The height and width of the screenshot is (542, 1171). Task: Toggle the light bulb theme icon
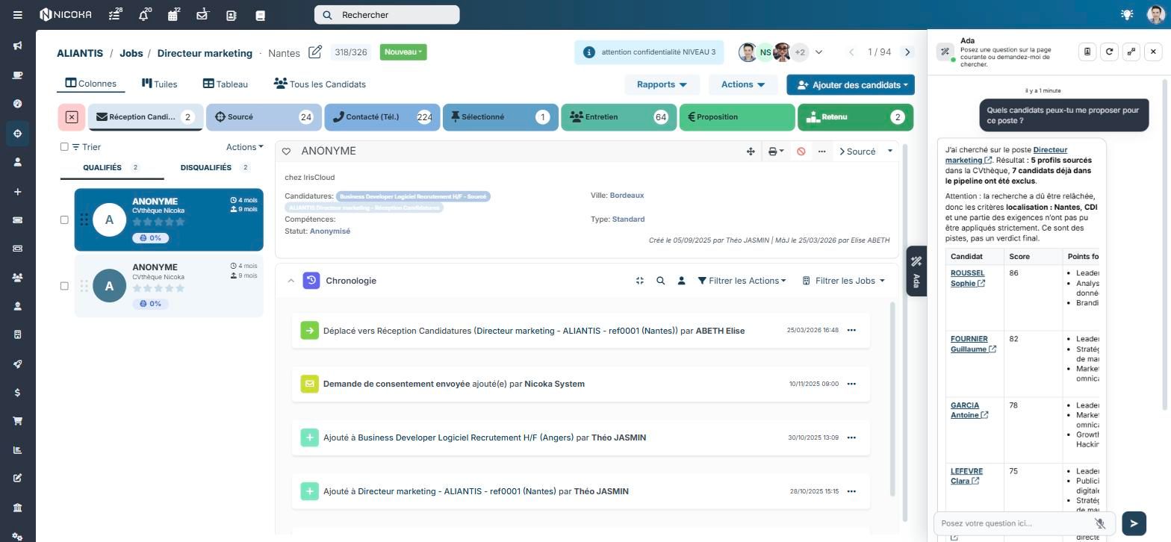(1127, 15)
